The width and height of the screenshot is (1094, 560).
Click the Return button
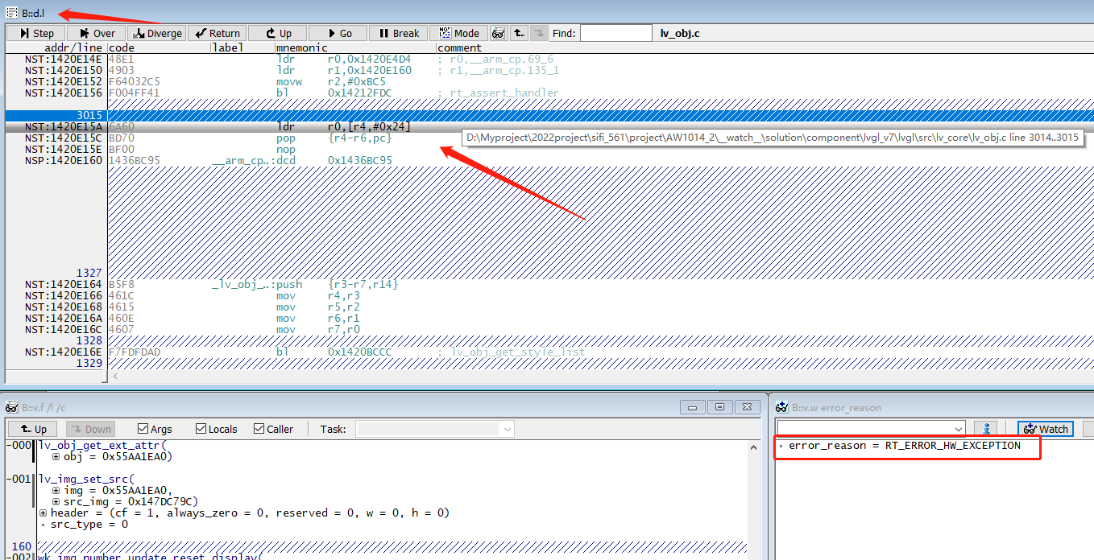217,33
